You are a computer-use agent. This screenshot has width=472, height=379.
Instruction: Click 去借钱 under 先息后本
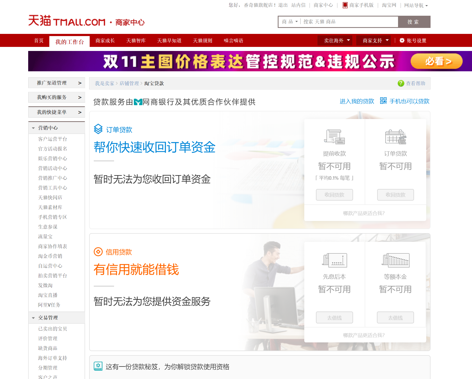tap(334, 317)
